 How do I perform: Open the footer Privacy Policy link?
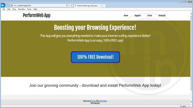103,101
